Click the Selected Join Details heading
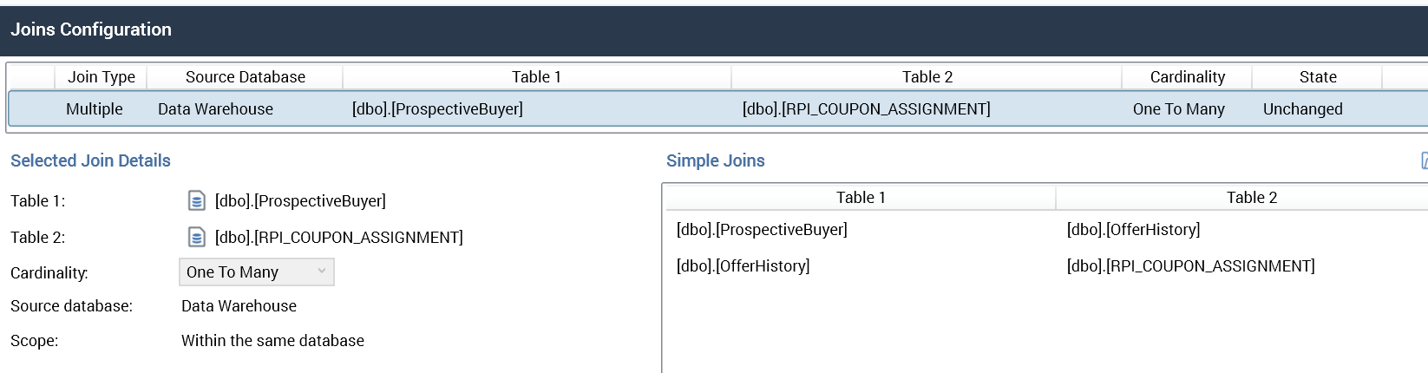Viewport: 1428px width, 373px height. tap(90, 160)
